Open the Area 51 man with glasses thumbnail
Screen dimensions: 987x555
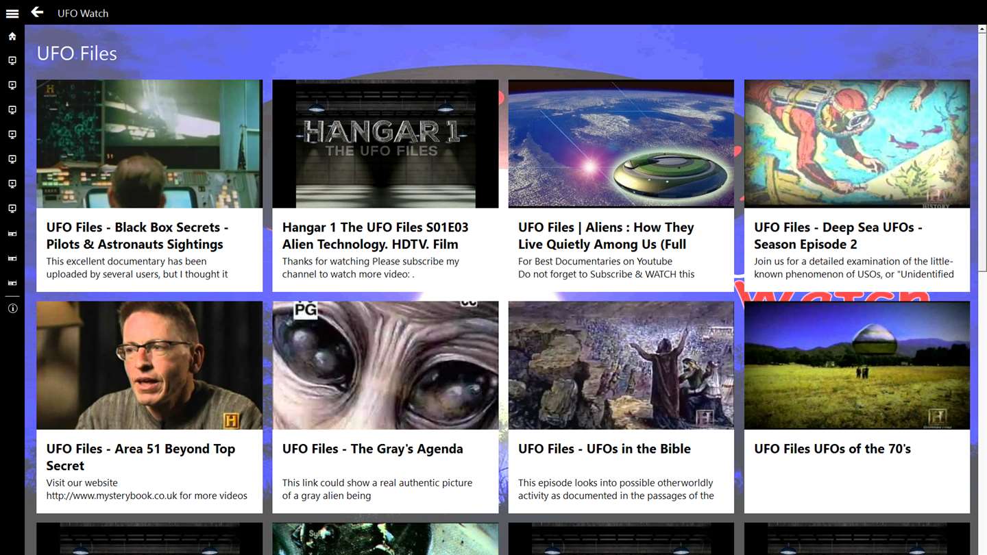click(149, 365)
